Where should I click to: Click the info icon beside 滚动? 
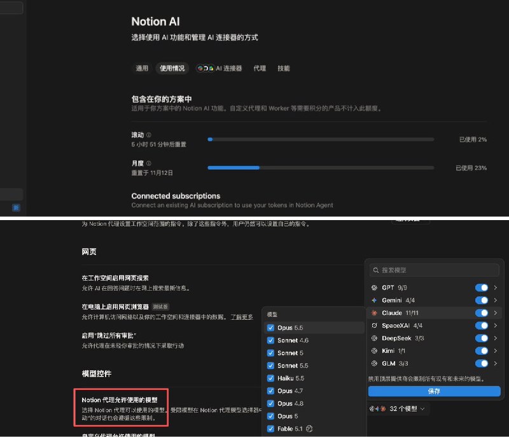[x=149, y=135]
